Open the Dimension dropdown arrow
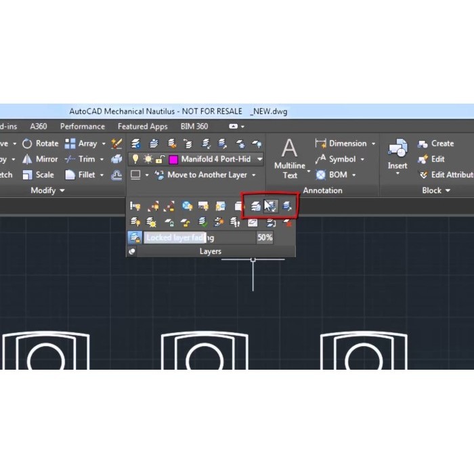This screenshot has height=474, width=474. [373, 144]
